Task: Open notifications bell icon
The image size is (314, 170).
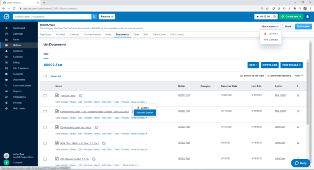Action: coord(308,17)
